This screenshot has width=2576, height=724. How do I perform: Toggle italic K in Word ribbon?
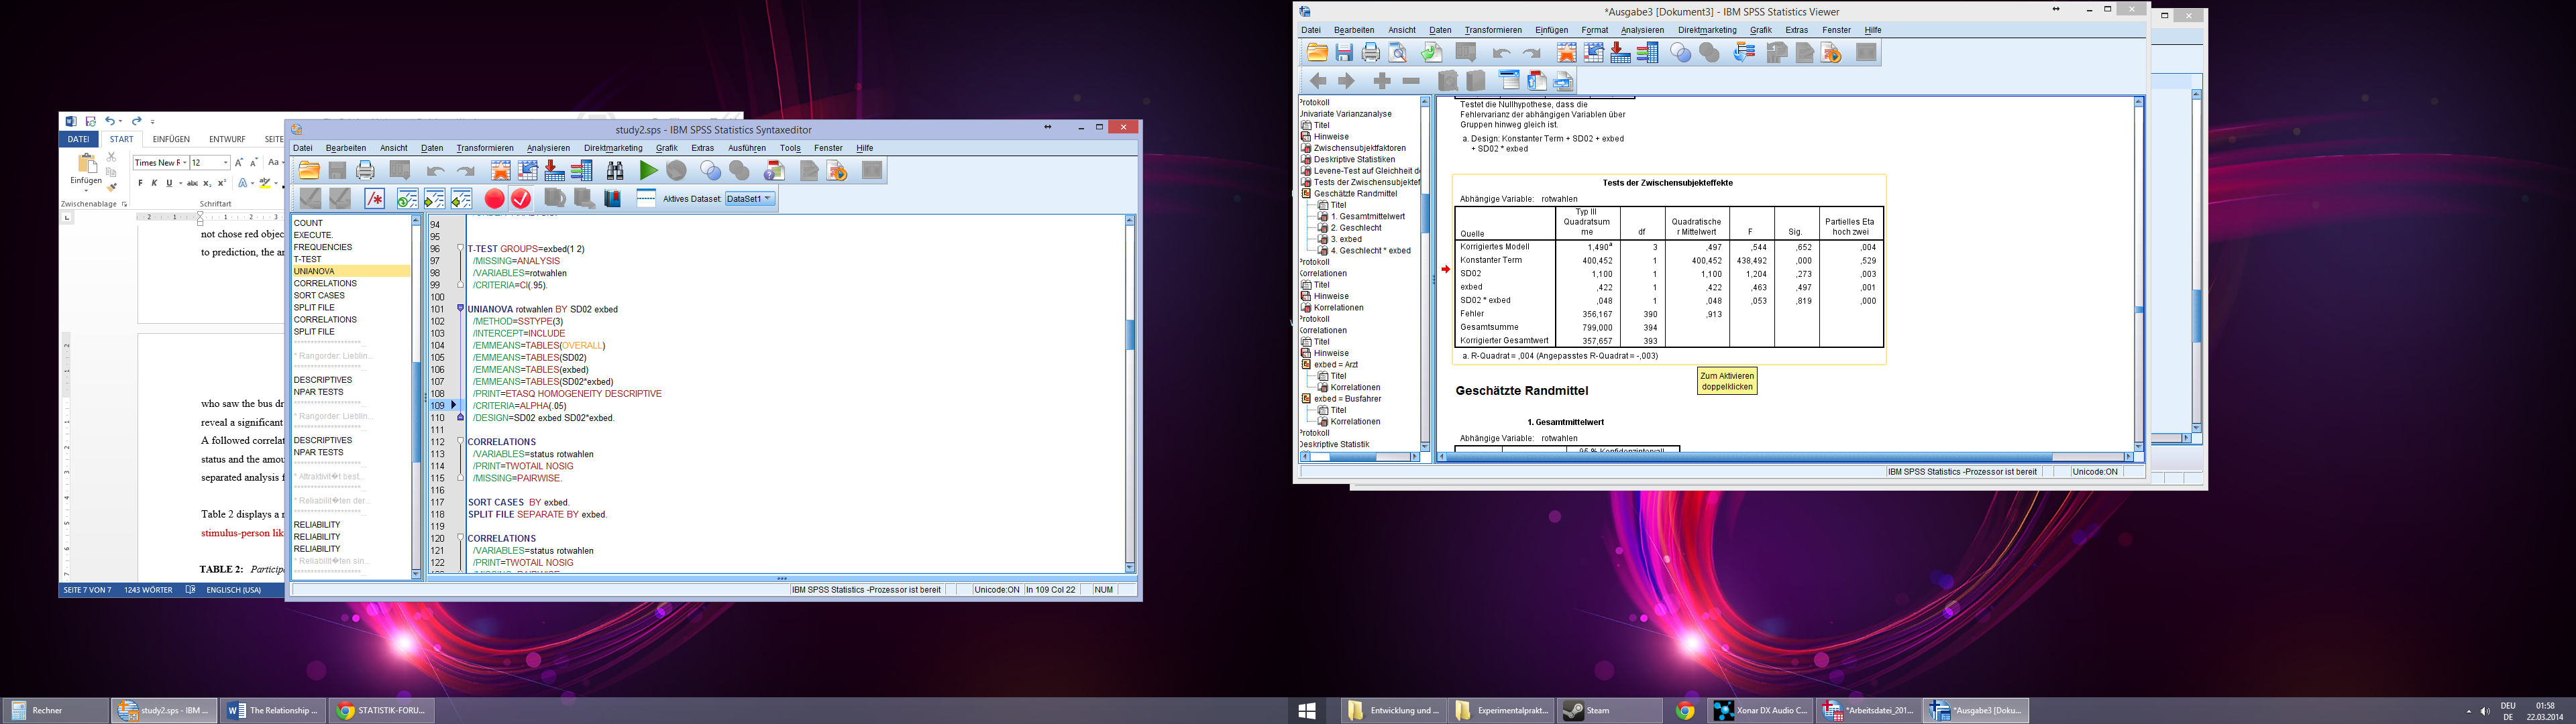[x=155, y=183]
